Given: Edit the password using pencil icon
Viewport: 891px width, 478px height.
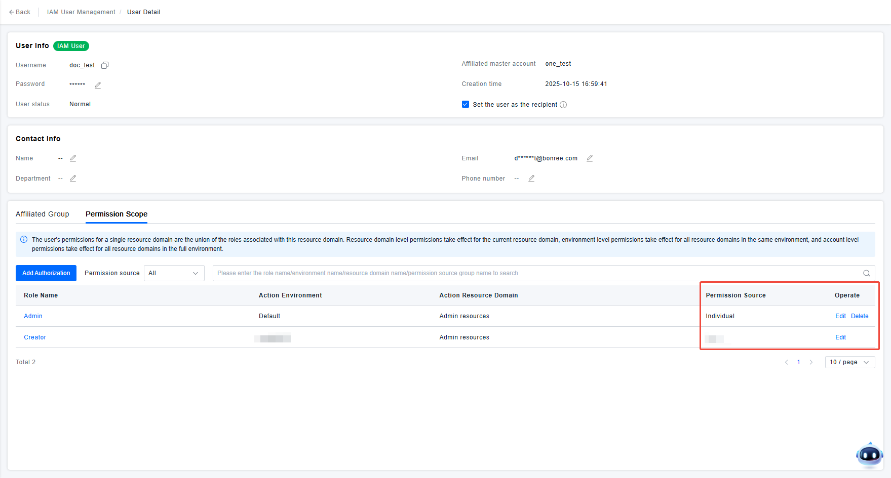Looking at the screenshot, I should (x=98, y=85).
